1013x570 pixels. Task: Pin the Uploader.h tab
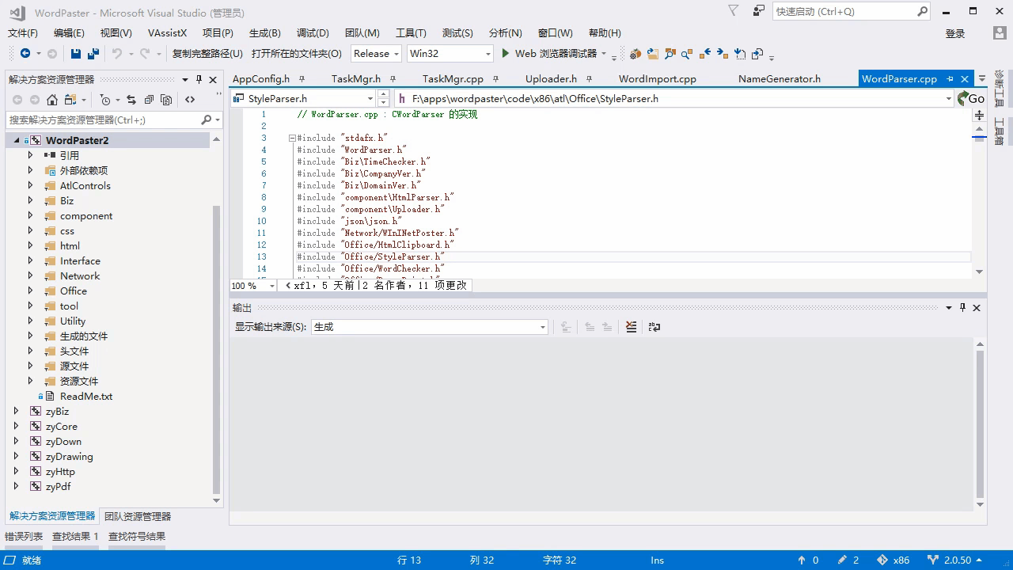(x=590, y=79)
